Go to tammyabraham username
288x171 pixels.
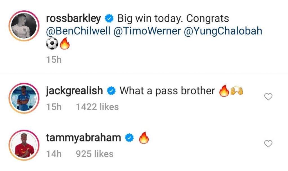tap(83, 138)
